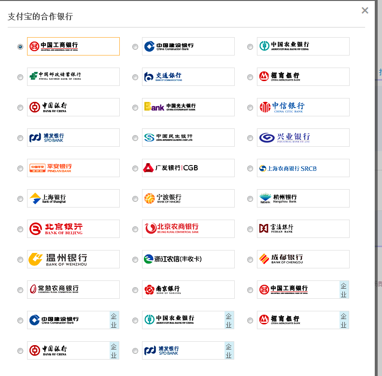Click the 成都银行 logo tile

303,259
